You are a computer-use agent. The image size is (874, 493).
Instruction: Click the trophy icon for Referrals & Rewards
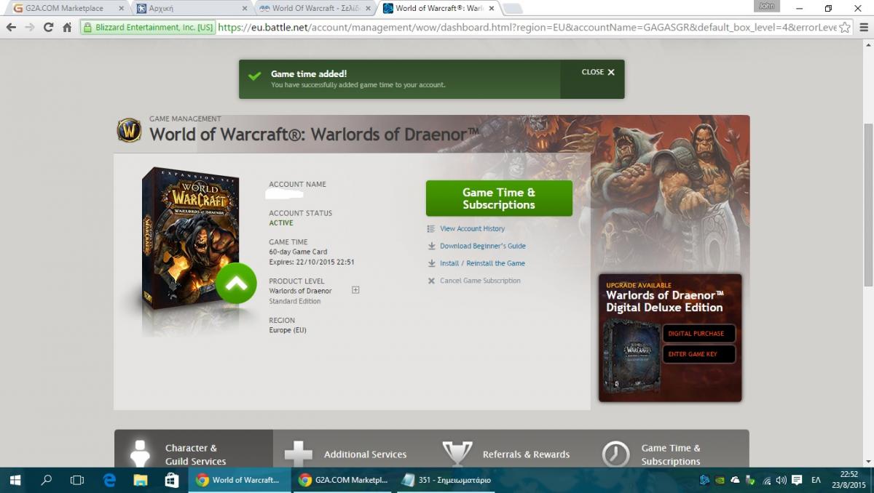tap(457, 454)
